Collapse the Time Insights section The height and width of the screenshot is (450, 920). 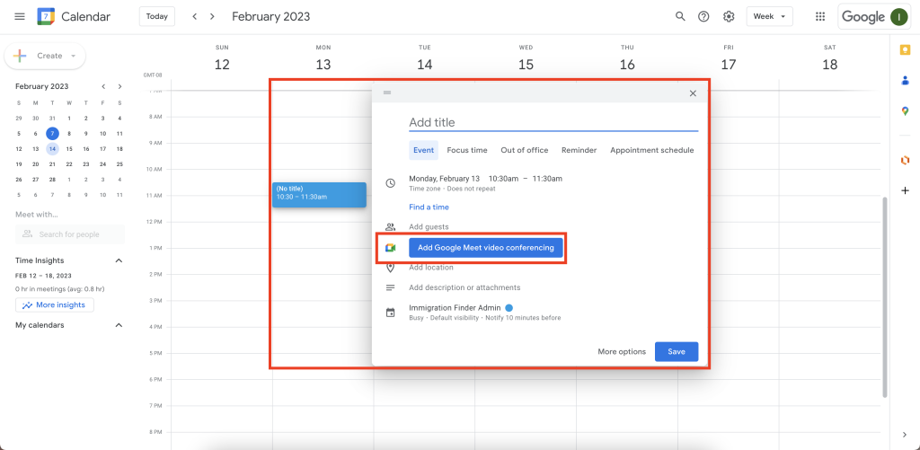[119, 260]
